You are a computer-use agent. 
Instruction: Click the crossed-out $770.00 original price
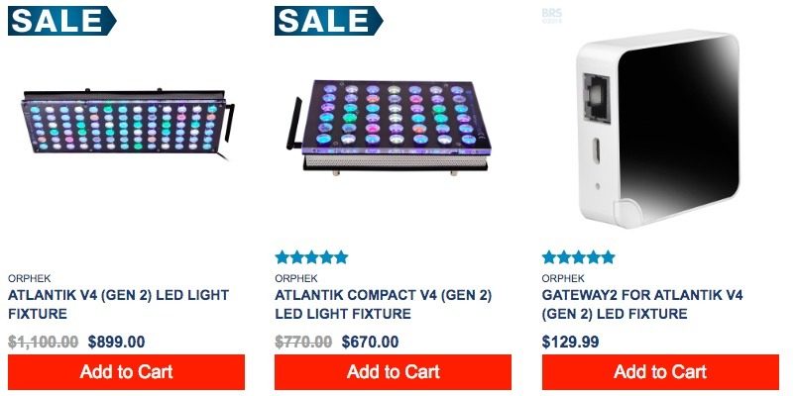click(x=303, y=342)
